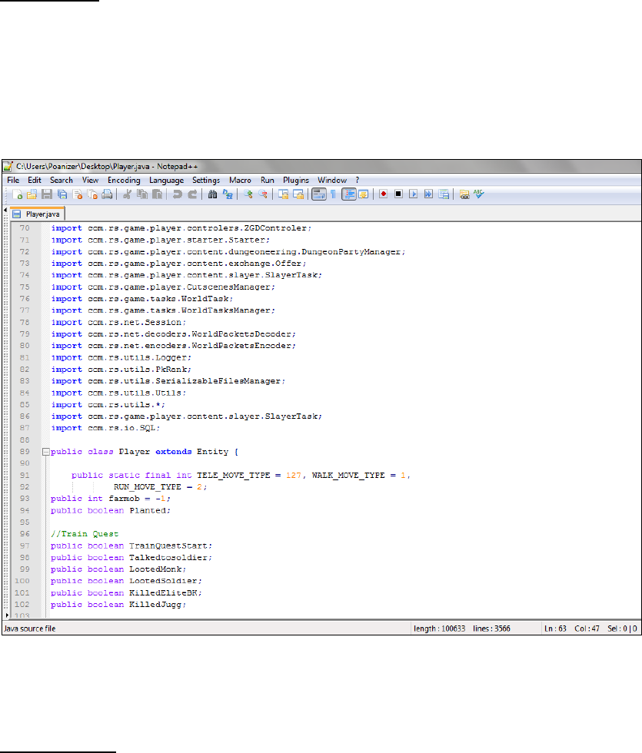Collapse the Player class fold marker
642x753 pixels.
click(45, 452)
